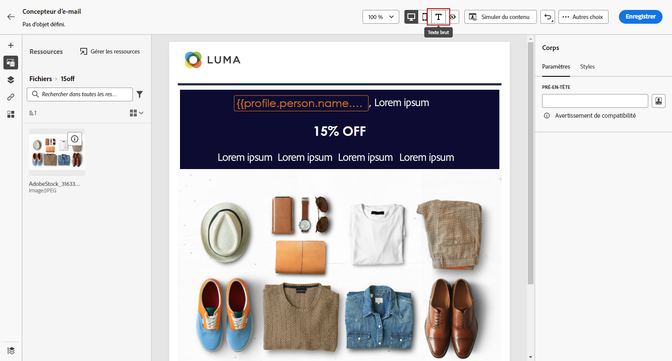Toggle the preview eye icon
This screenshot has height=361, width=672.
point(452,17)
